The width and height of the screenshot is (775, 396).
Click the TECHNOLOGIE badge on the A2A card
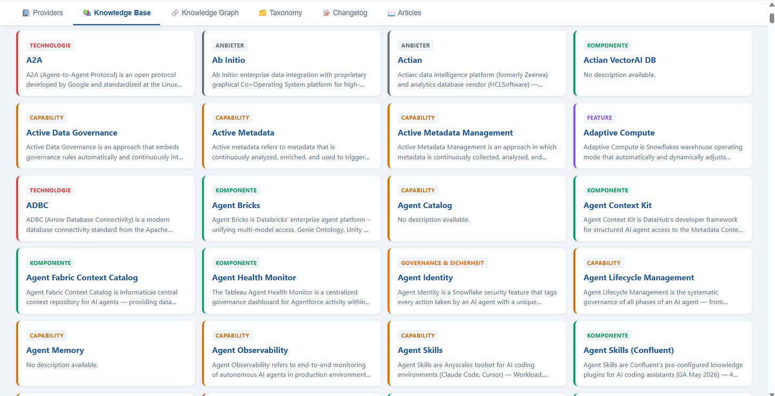pyautogui.click(x=50, y=46)
